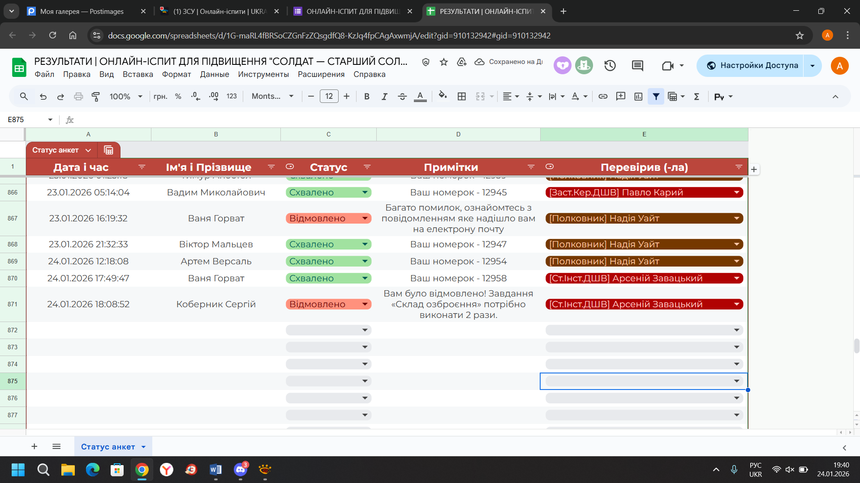This screenshot has height=483, width=860.
Task: Click the functions sigma icon
Action: pos(697,97)
